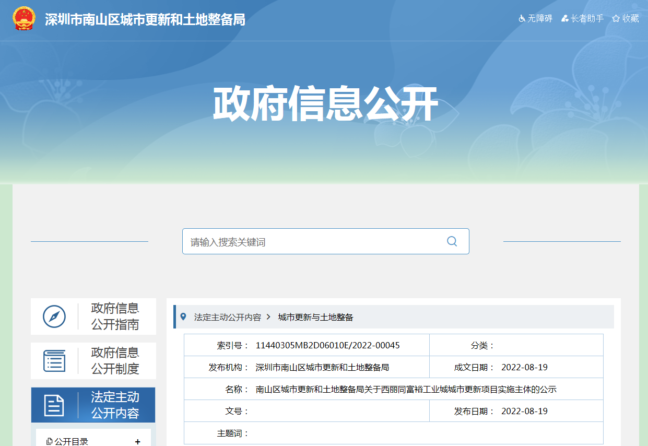Focus the 请输入搜索关键词 search box

point(313,242)
